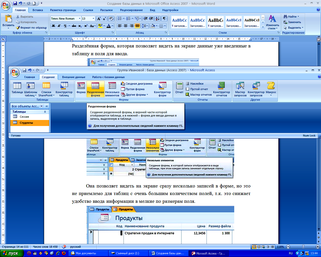Toggle subscript (x₂) in Word font group
The width and height of the screenshot is (321, 257).
pos(80,26)
